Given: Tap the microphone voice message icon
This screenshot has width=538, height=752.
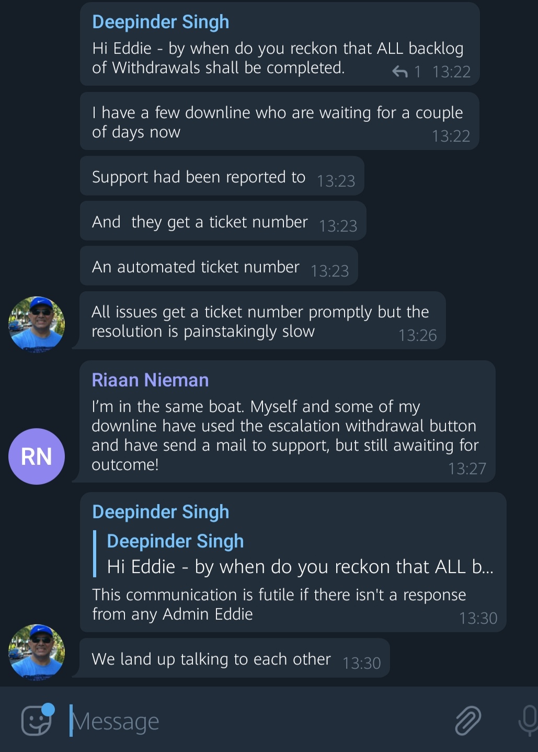Looking at the screenshot, I should [528, 721].
